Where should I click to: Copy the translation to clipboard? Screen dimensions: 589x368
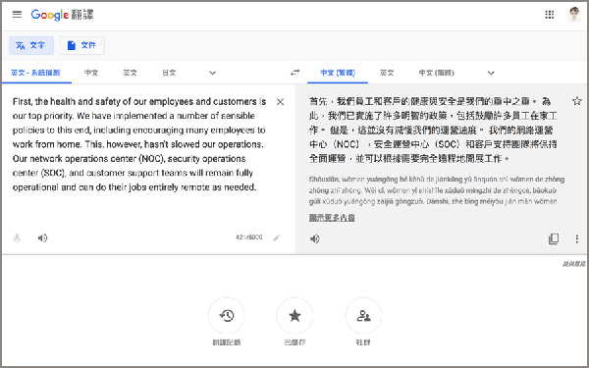click(554, 238)
